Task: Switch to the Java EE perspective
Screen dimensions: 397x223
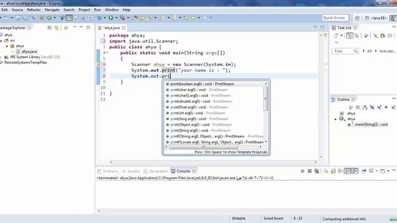Action: coord(376,18)
